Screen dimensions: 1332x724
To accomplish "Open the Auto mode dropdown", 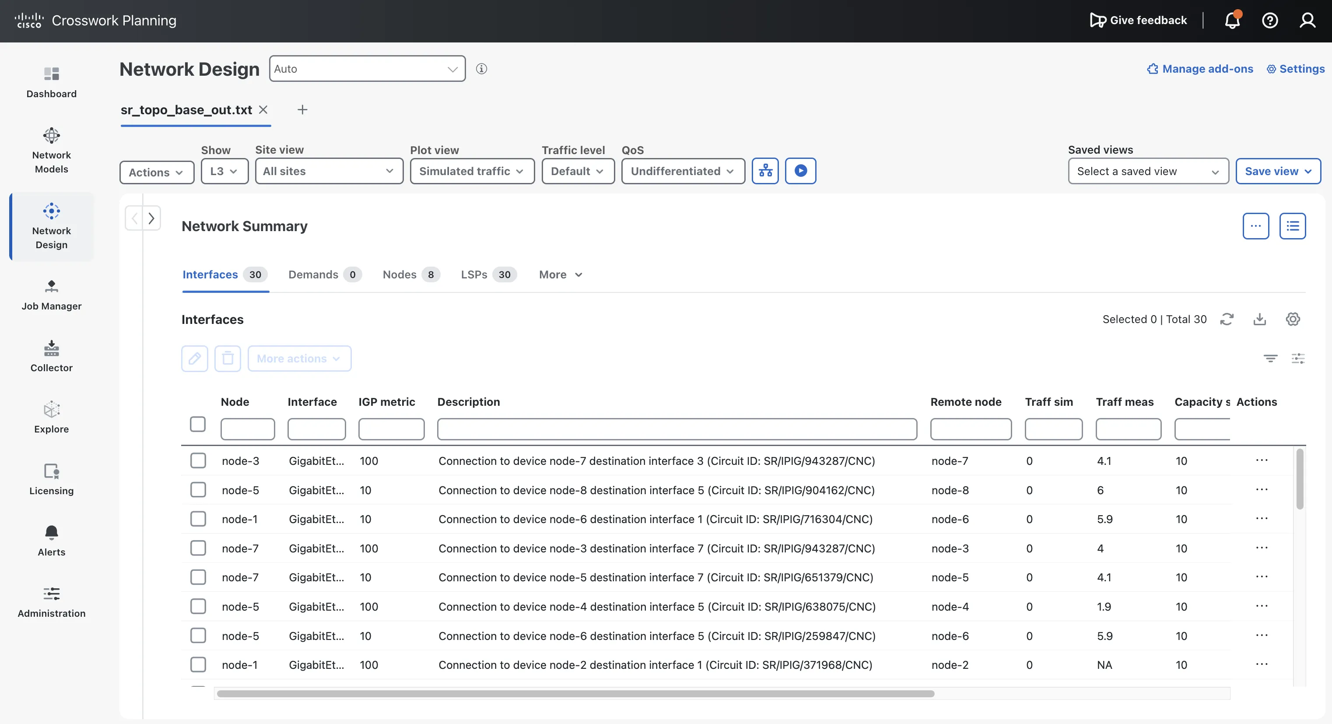I will pyautogui.click(x=367, y=69).
